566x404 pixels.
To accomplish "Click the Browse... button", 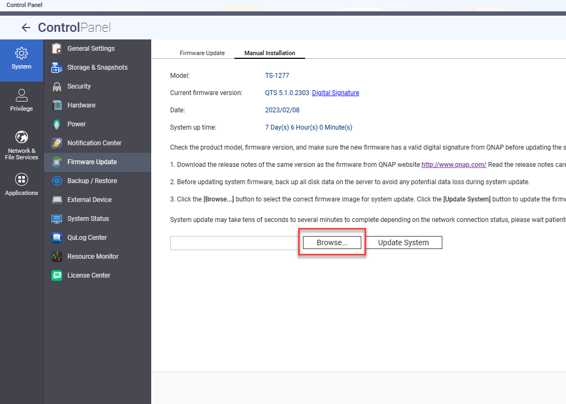I will pos(332,243).
